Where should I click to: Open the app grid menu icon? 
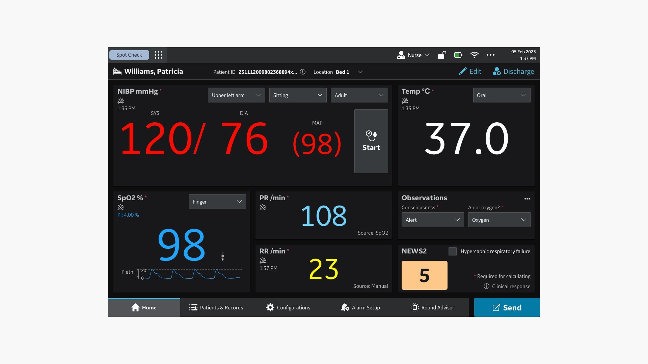pyautogui.click(x=159, y=55)
